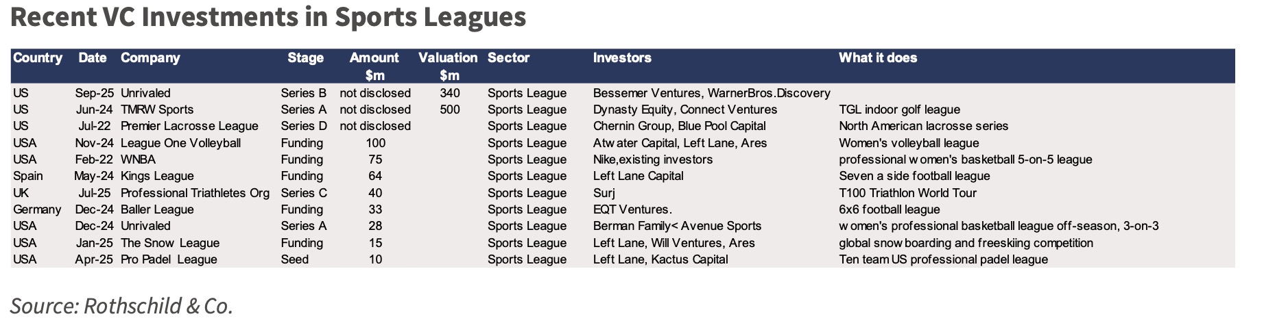Click The Snow League cell
This screenshot has width=1275, height=321.
point(170,243)
